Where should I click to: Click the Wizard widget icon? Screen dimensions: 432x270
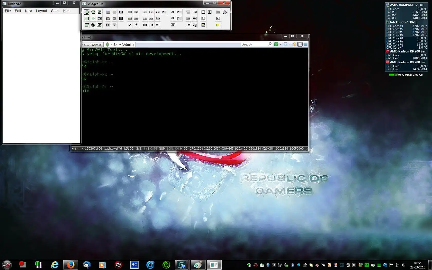[x=115, y=25]
